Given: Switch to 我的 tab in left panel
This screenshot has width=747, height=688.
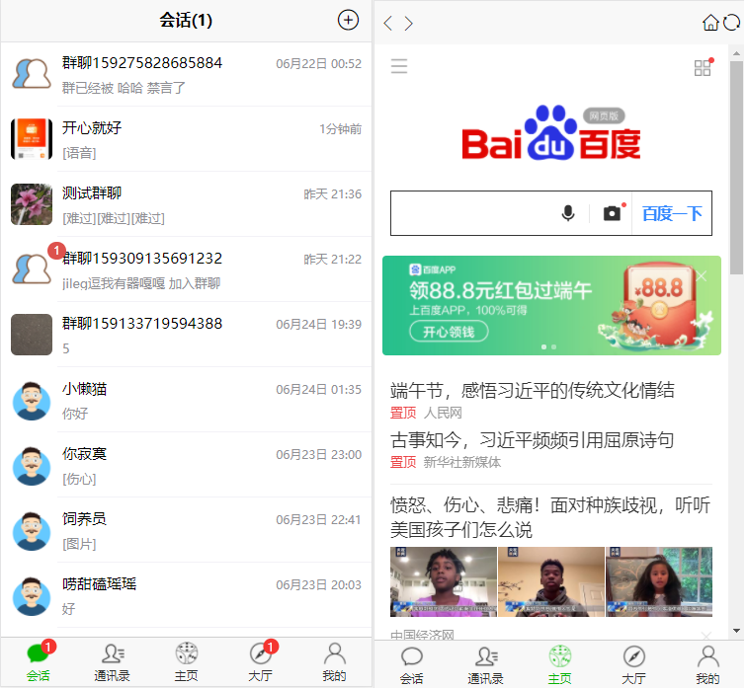Looking at the screenshot, I should (335, 662).
